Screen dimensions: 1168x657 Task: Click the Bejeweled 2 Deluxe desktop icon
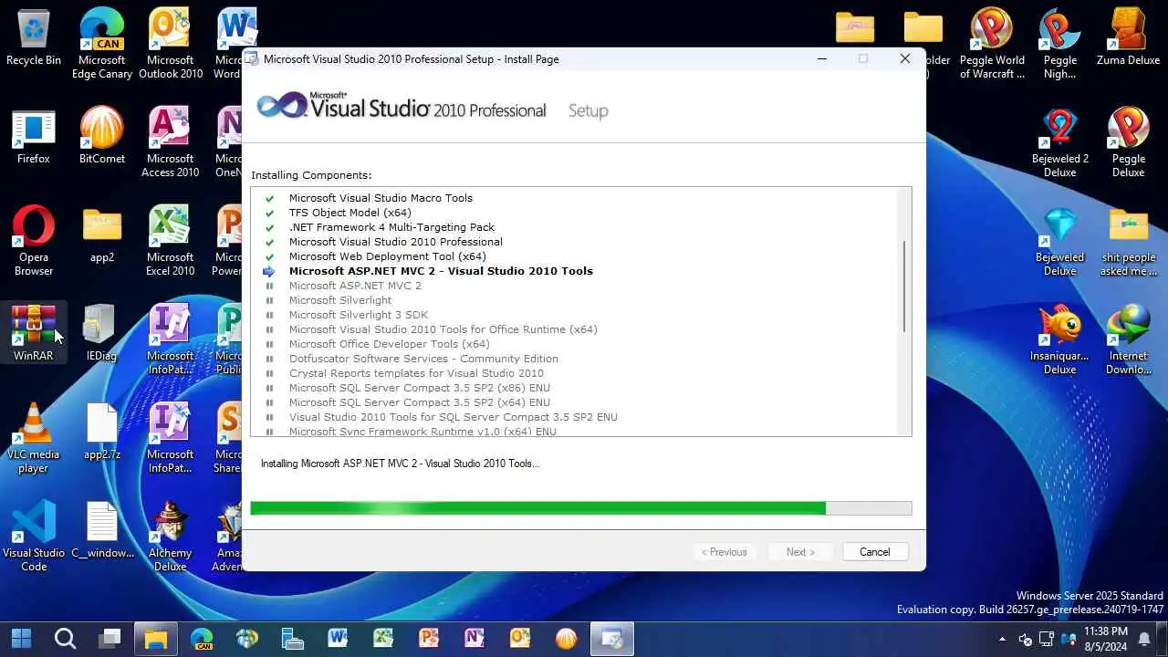pos(1060,142)
